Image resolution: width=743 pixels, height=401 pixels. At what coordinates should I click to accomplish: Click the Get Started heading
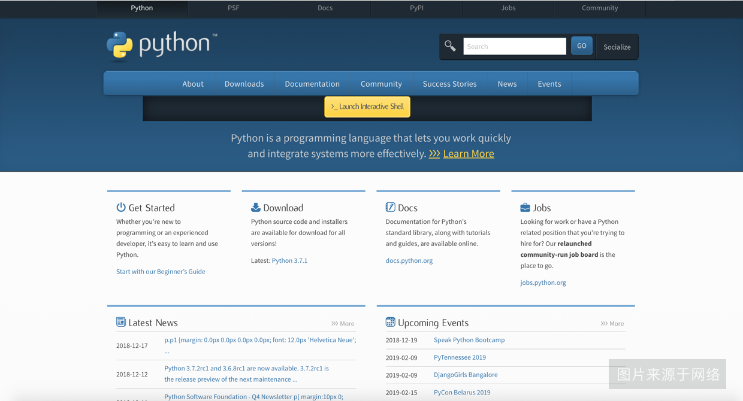pyautogui.click(x=152, y=208)
